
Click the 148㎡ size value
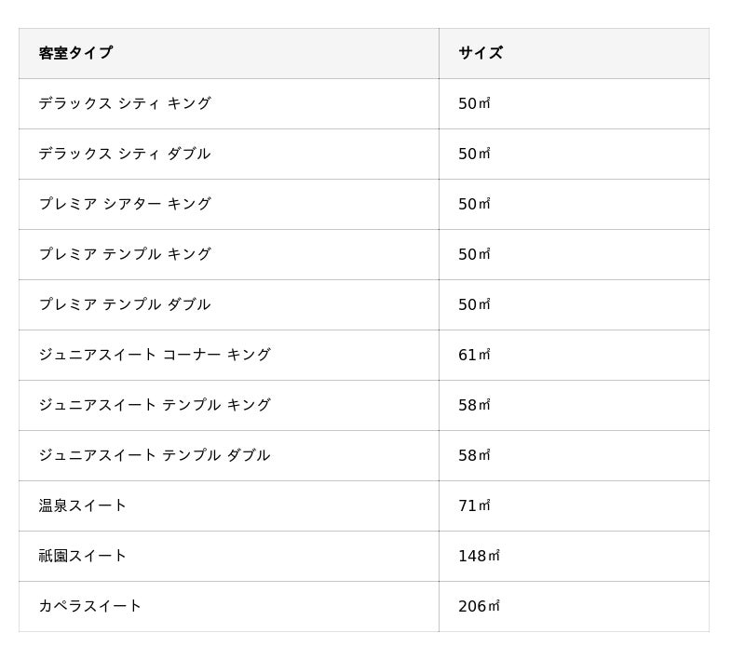tap(479, 556)
